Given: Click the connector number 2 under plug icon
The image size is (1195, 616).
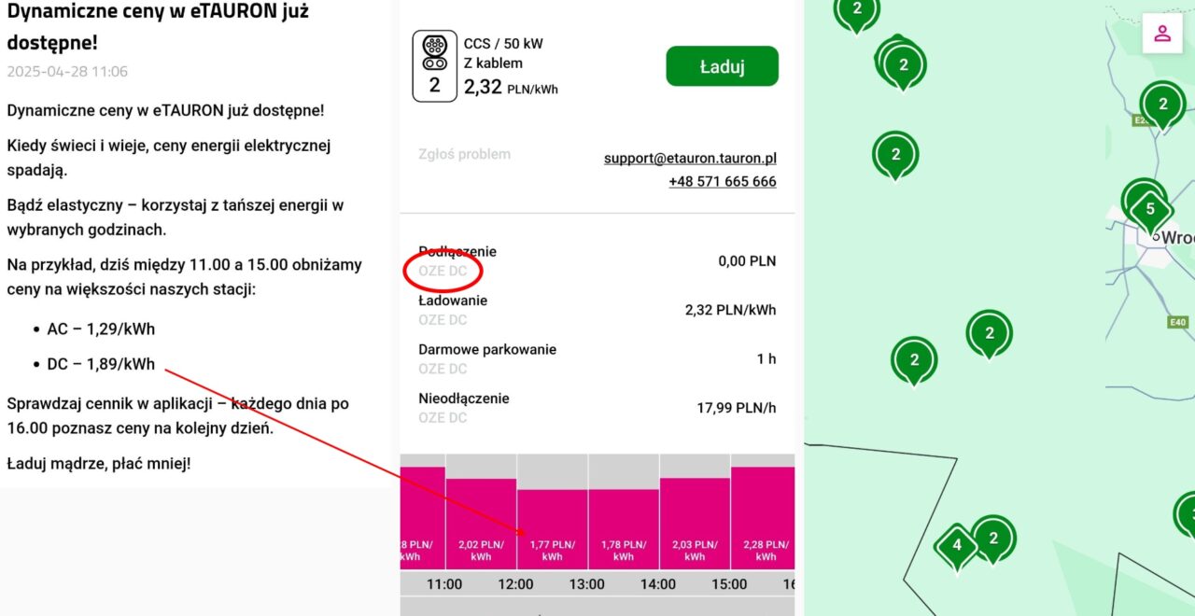Looking at the screenshot, I should [x=434, y=86].
